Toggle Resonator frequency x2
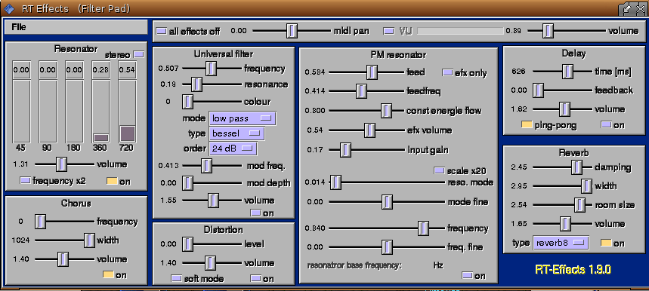The width and height of the screenshot is (649, 291). click(x=26, y=180)
